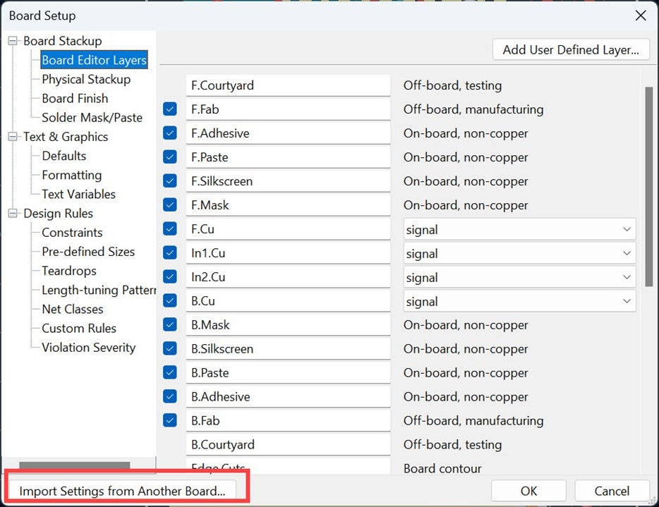This screenshot has width=659, height=507.
Task: Click the In1.Cu layer name field
Action: click(288, 253)
